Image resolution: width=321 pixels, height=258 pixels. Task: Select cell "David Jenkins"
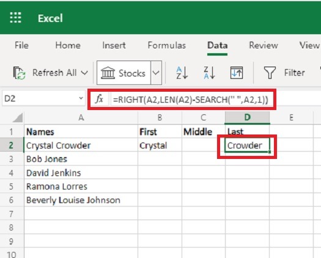coord(81,173)
